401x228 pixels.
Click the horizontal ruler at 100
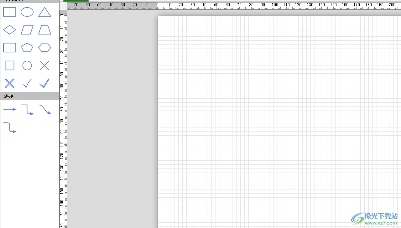[275, 5]
